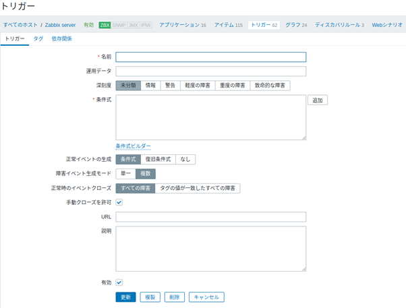Set 正常イベントの生成 to 復旧条件式
This screenshot has height=308, width=406.
point(158,160)
